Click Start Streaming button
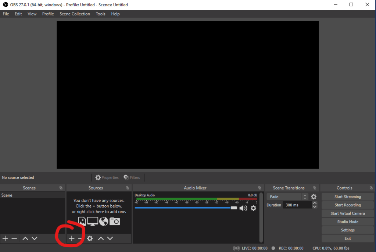The width and height of the screenshot is (376, 252). (x=347, y=197)
